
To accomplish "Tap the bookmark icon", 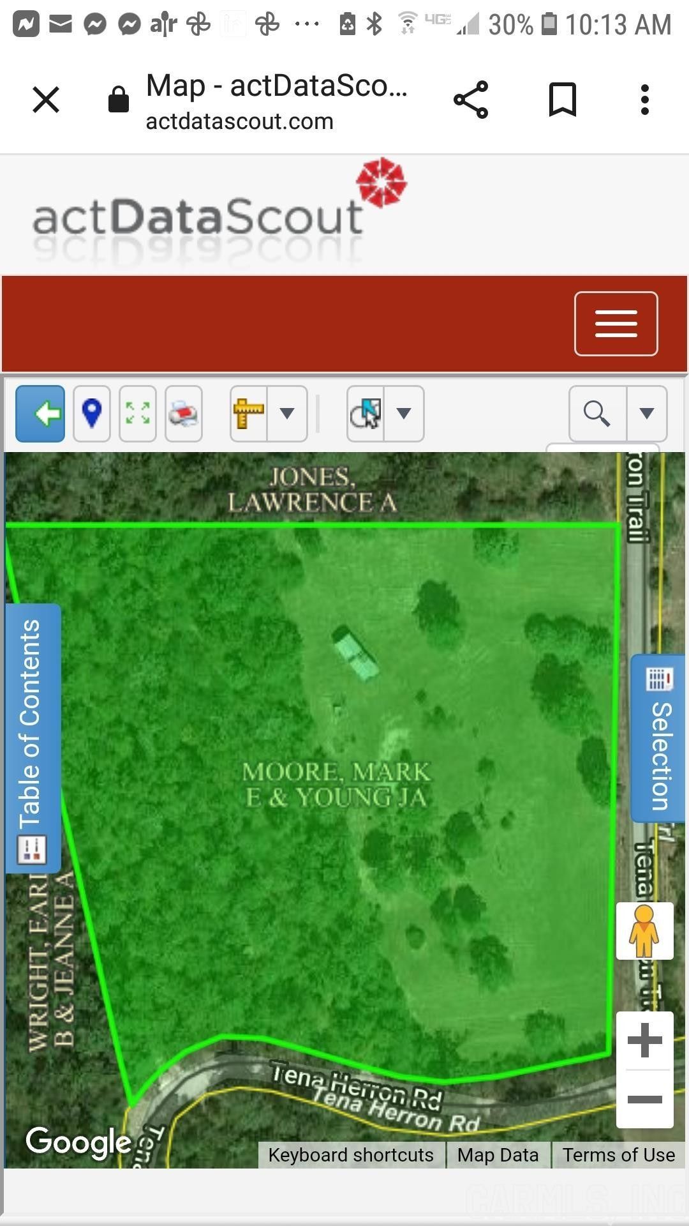I will point(563,100).
